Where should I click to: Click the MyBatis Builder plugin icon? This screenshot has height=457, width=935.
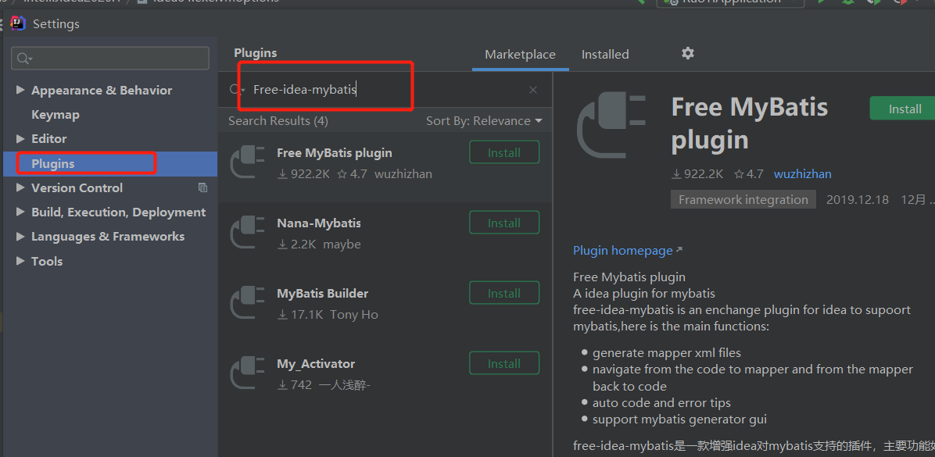(x=248, y=302)
